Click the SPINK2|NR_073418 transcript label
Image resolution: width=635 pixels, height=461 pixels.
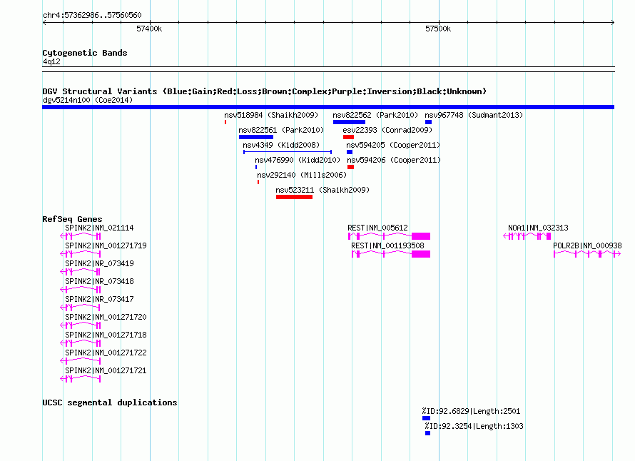99,281
